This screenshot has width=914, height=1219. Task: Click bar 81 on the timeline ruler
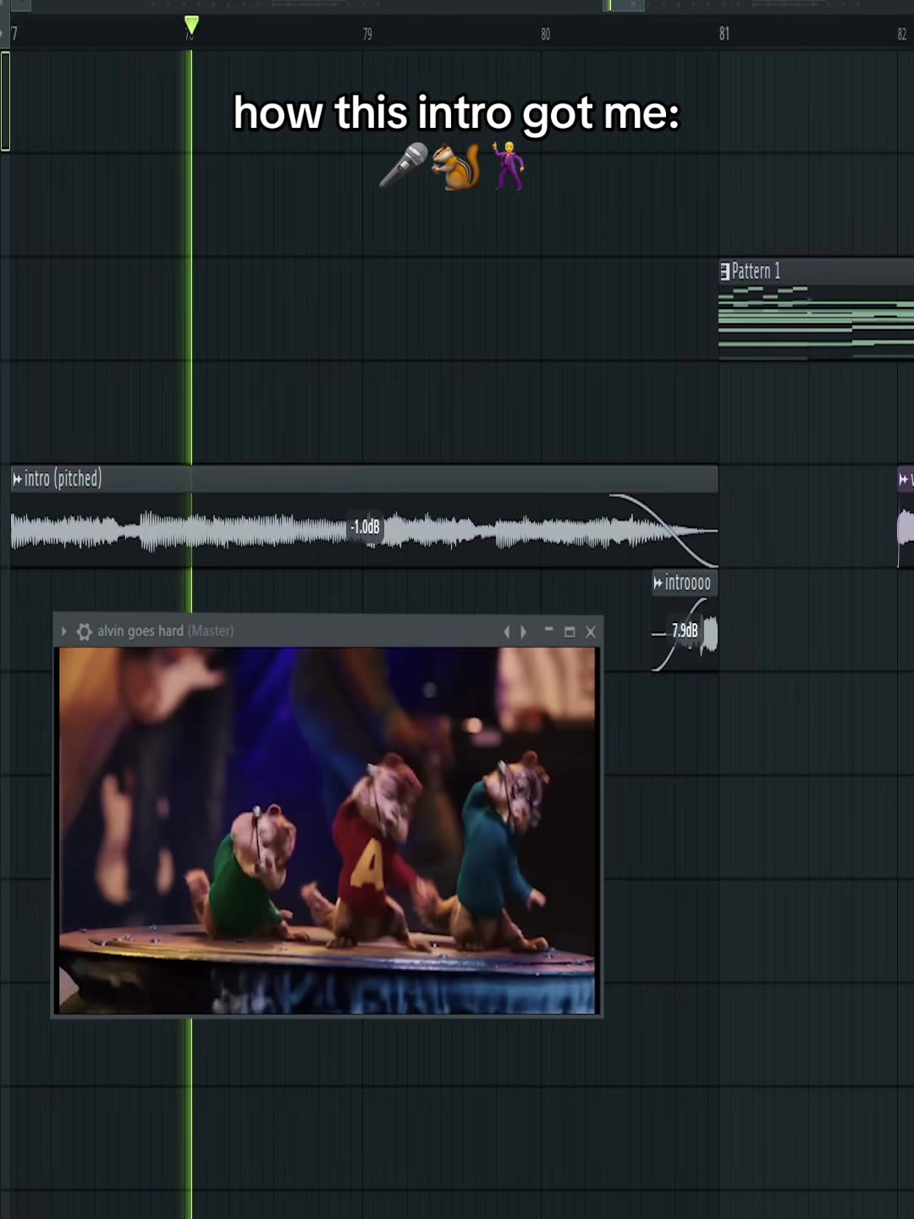point(724,34)
